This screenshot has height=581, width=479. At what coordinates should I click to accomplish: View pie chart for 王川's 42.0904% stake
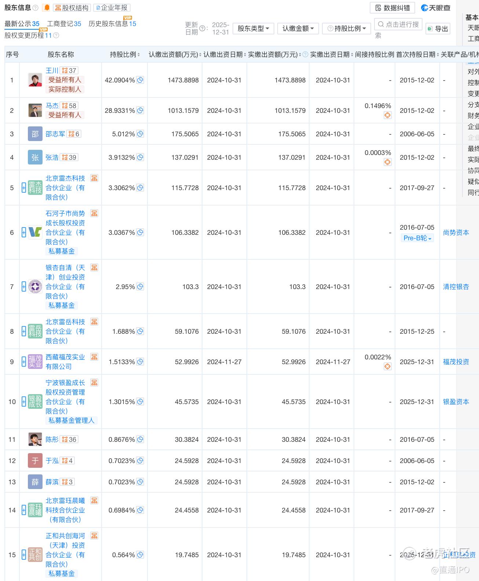point(140,80)
